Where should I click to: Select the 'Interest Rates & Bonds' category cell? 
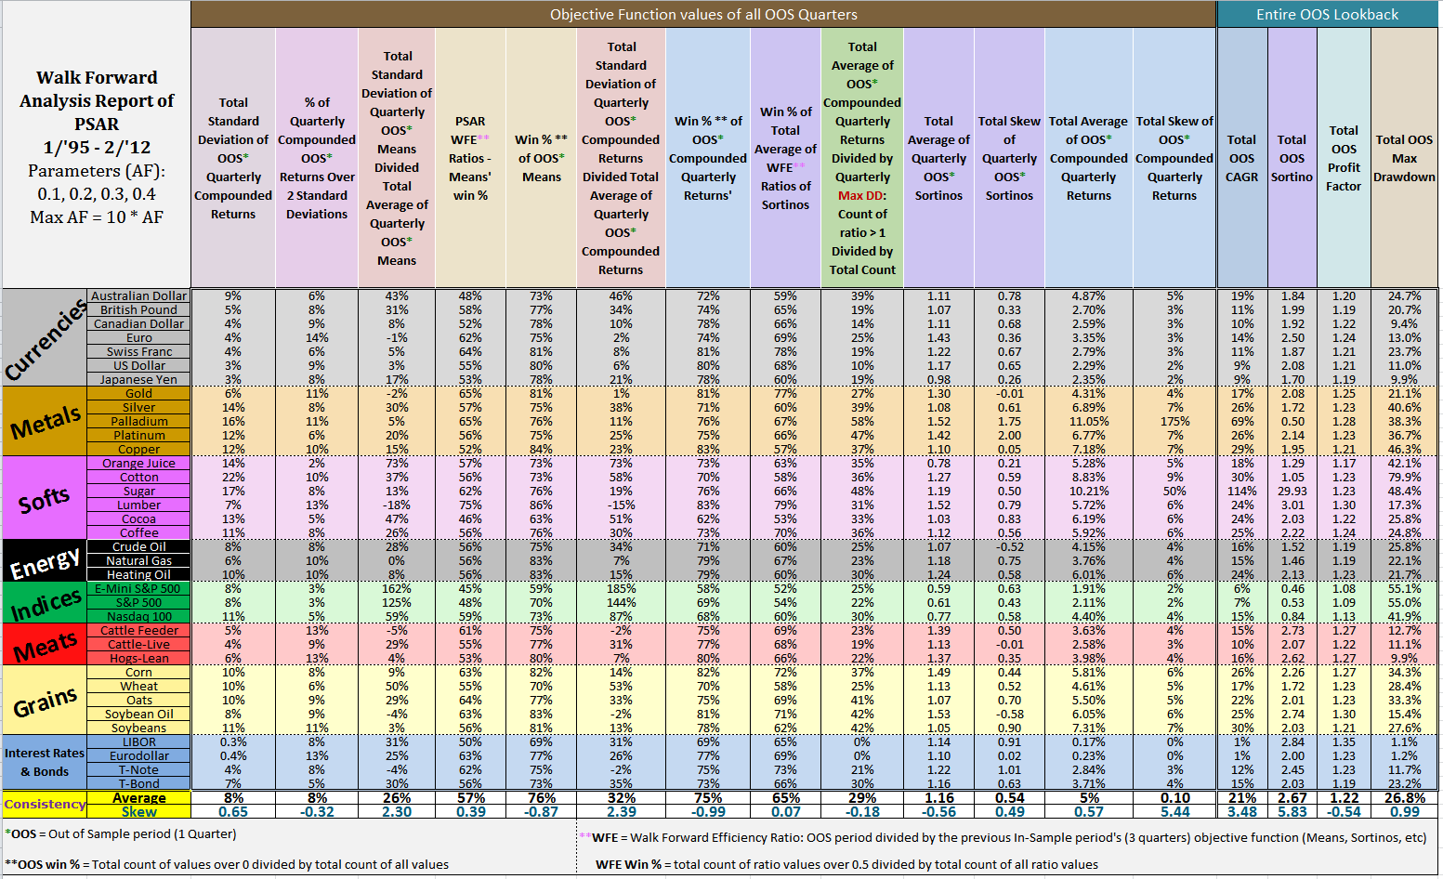coord(45,762)
